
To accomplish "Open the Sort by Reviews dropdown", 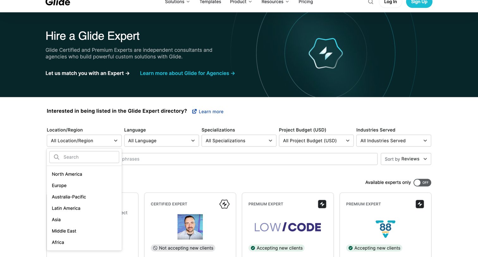I will pyautogui.click(x=406, y=159).
